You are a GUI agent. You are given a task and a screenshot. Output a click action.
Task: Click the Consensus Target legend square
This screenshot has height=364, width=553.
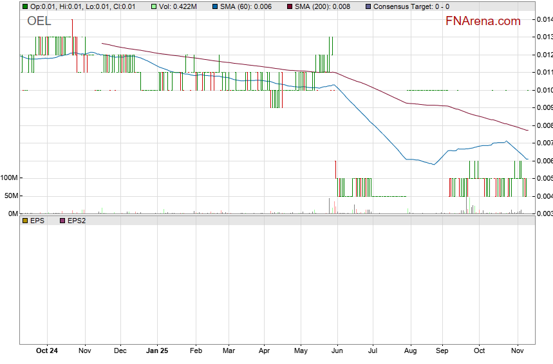click(x=368, y=6)
